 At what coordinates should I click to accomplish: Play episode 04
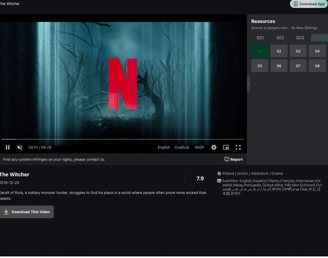317,51
